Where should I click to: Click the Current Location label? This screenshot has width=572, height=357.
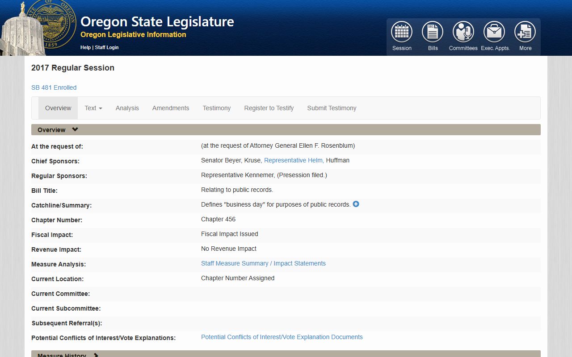click(57, 279)
